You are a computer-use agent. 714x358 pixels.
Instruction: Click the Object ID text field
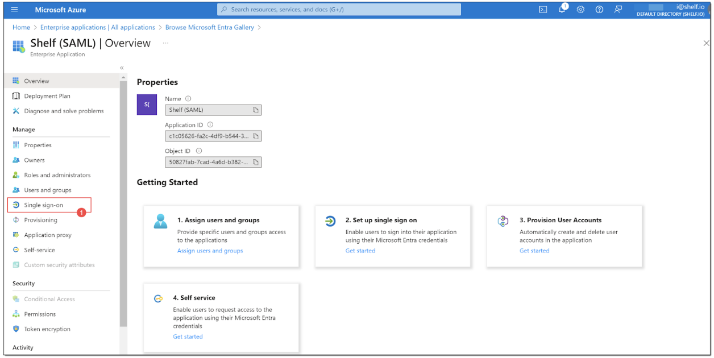[x=213, y=163]
